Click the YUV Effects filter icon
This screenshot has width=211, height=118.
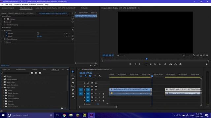pos(40,73)
